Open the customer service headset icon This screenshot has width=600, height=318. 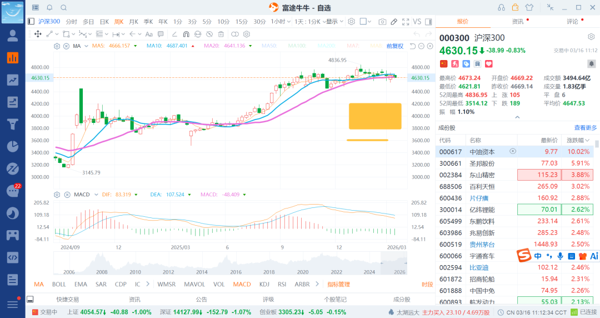point(501,7)
